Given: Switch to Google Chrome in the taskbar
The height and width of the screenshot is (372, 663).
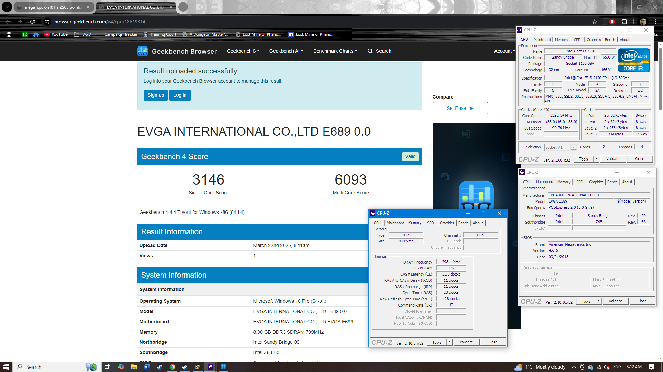Looking at the screenshot, I should pos(172,367).
